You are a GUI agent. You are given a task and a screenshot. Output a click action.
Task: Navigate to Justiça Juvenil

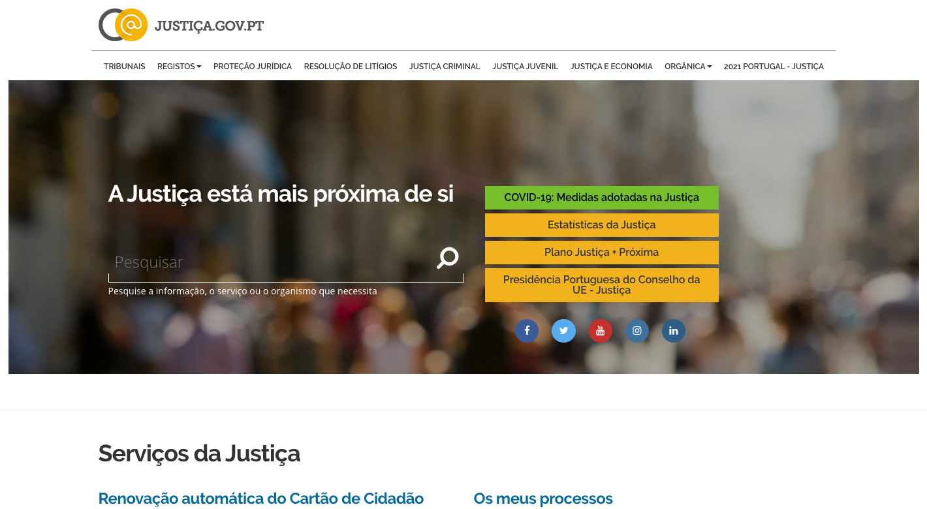pos(525,67)
